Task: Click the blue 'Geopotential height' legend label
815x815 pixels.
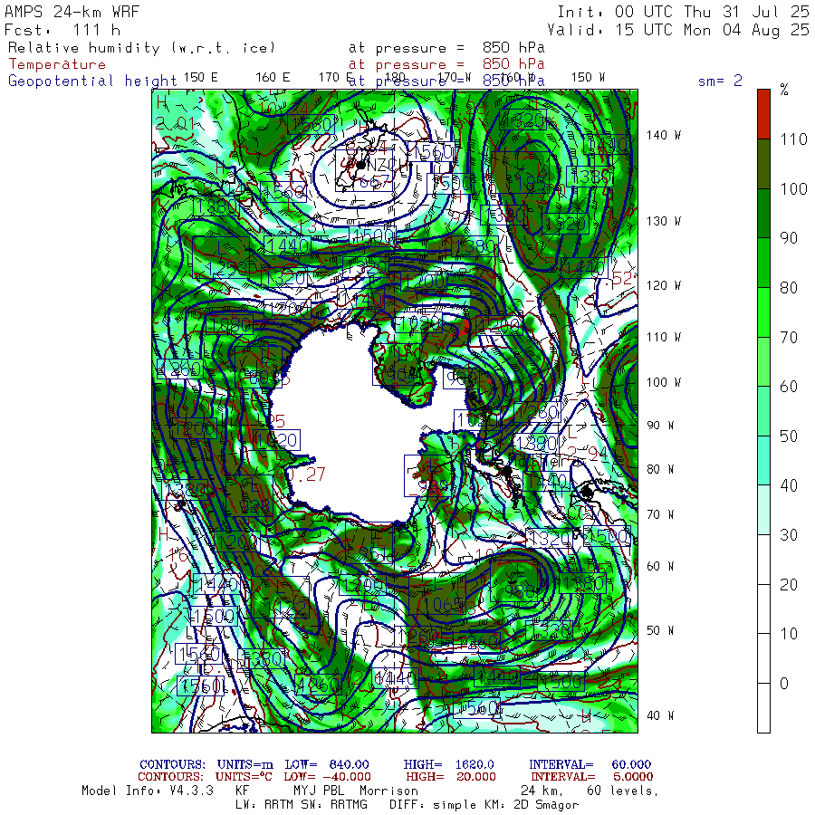Action: click(x=92, y=81)
